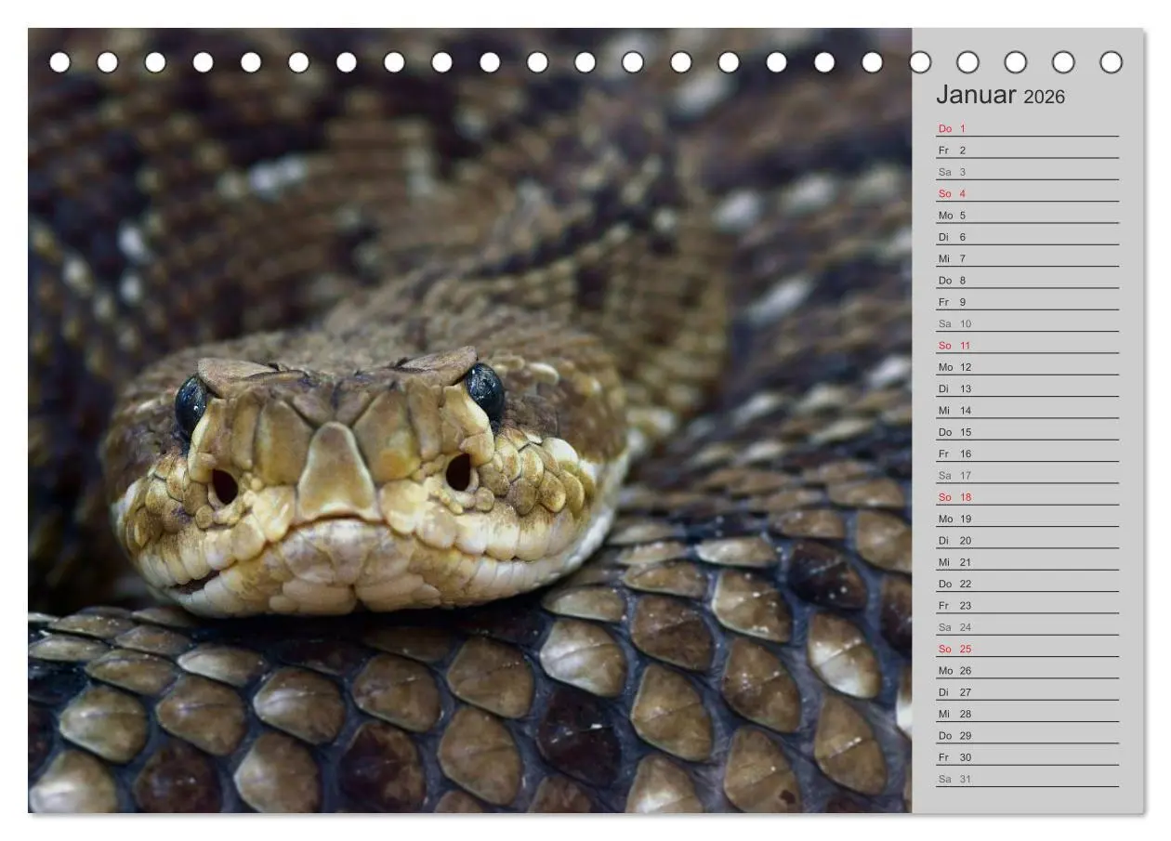
Task: Click the Januar 2026 month heading
Action: (x=1000, y=95)
